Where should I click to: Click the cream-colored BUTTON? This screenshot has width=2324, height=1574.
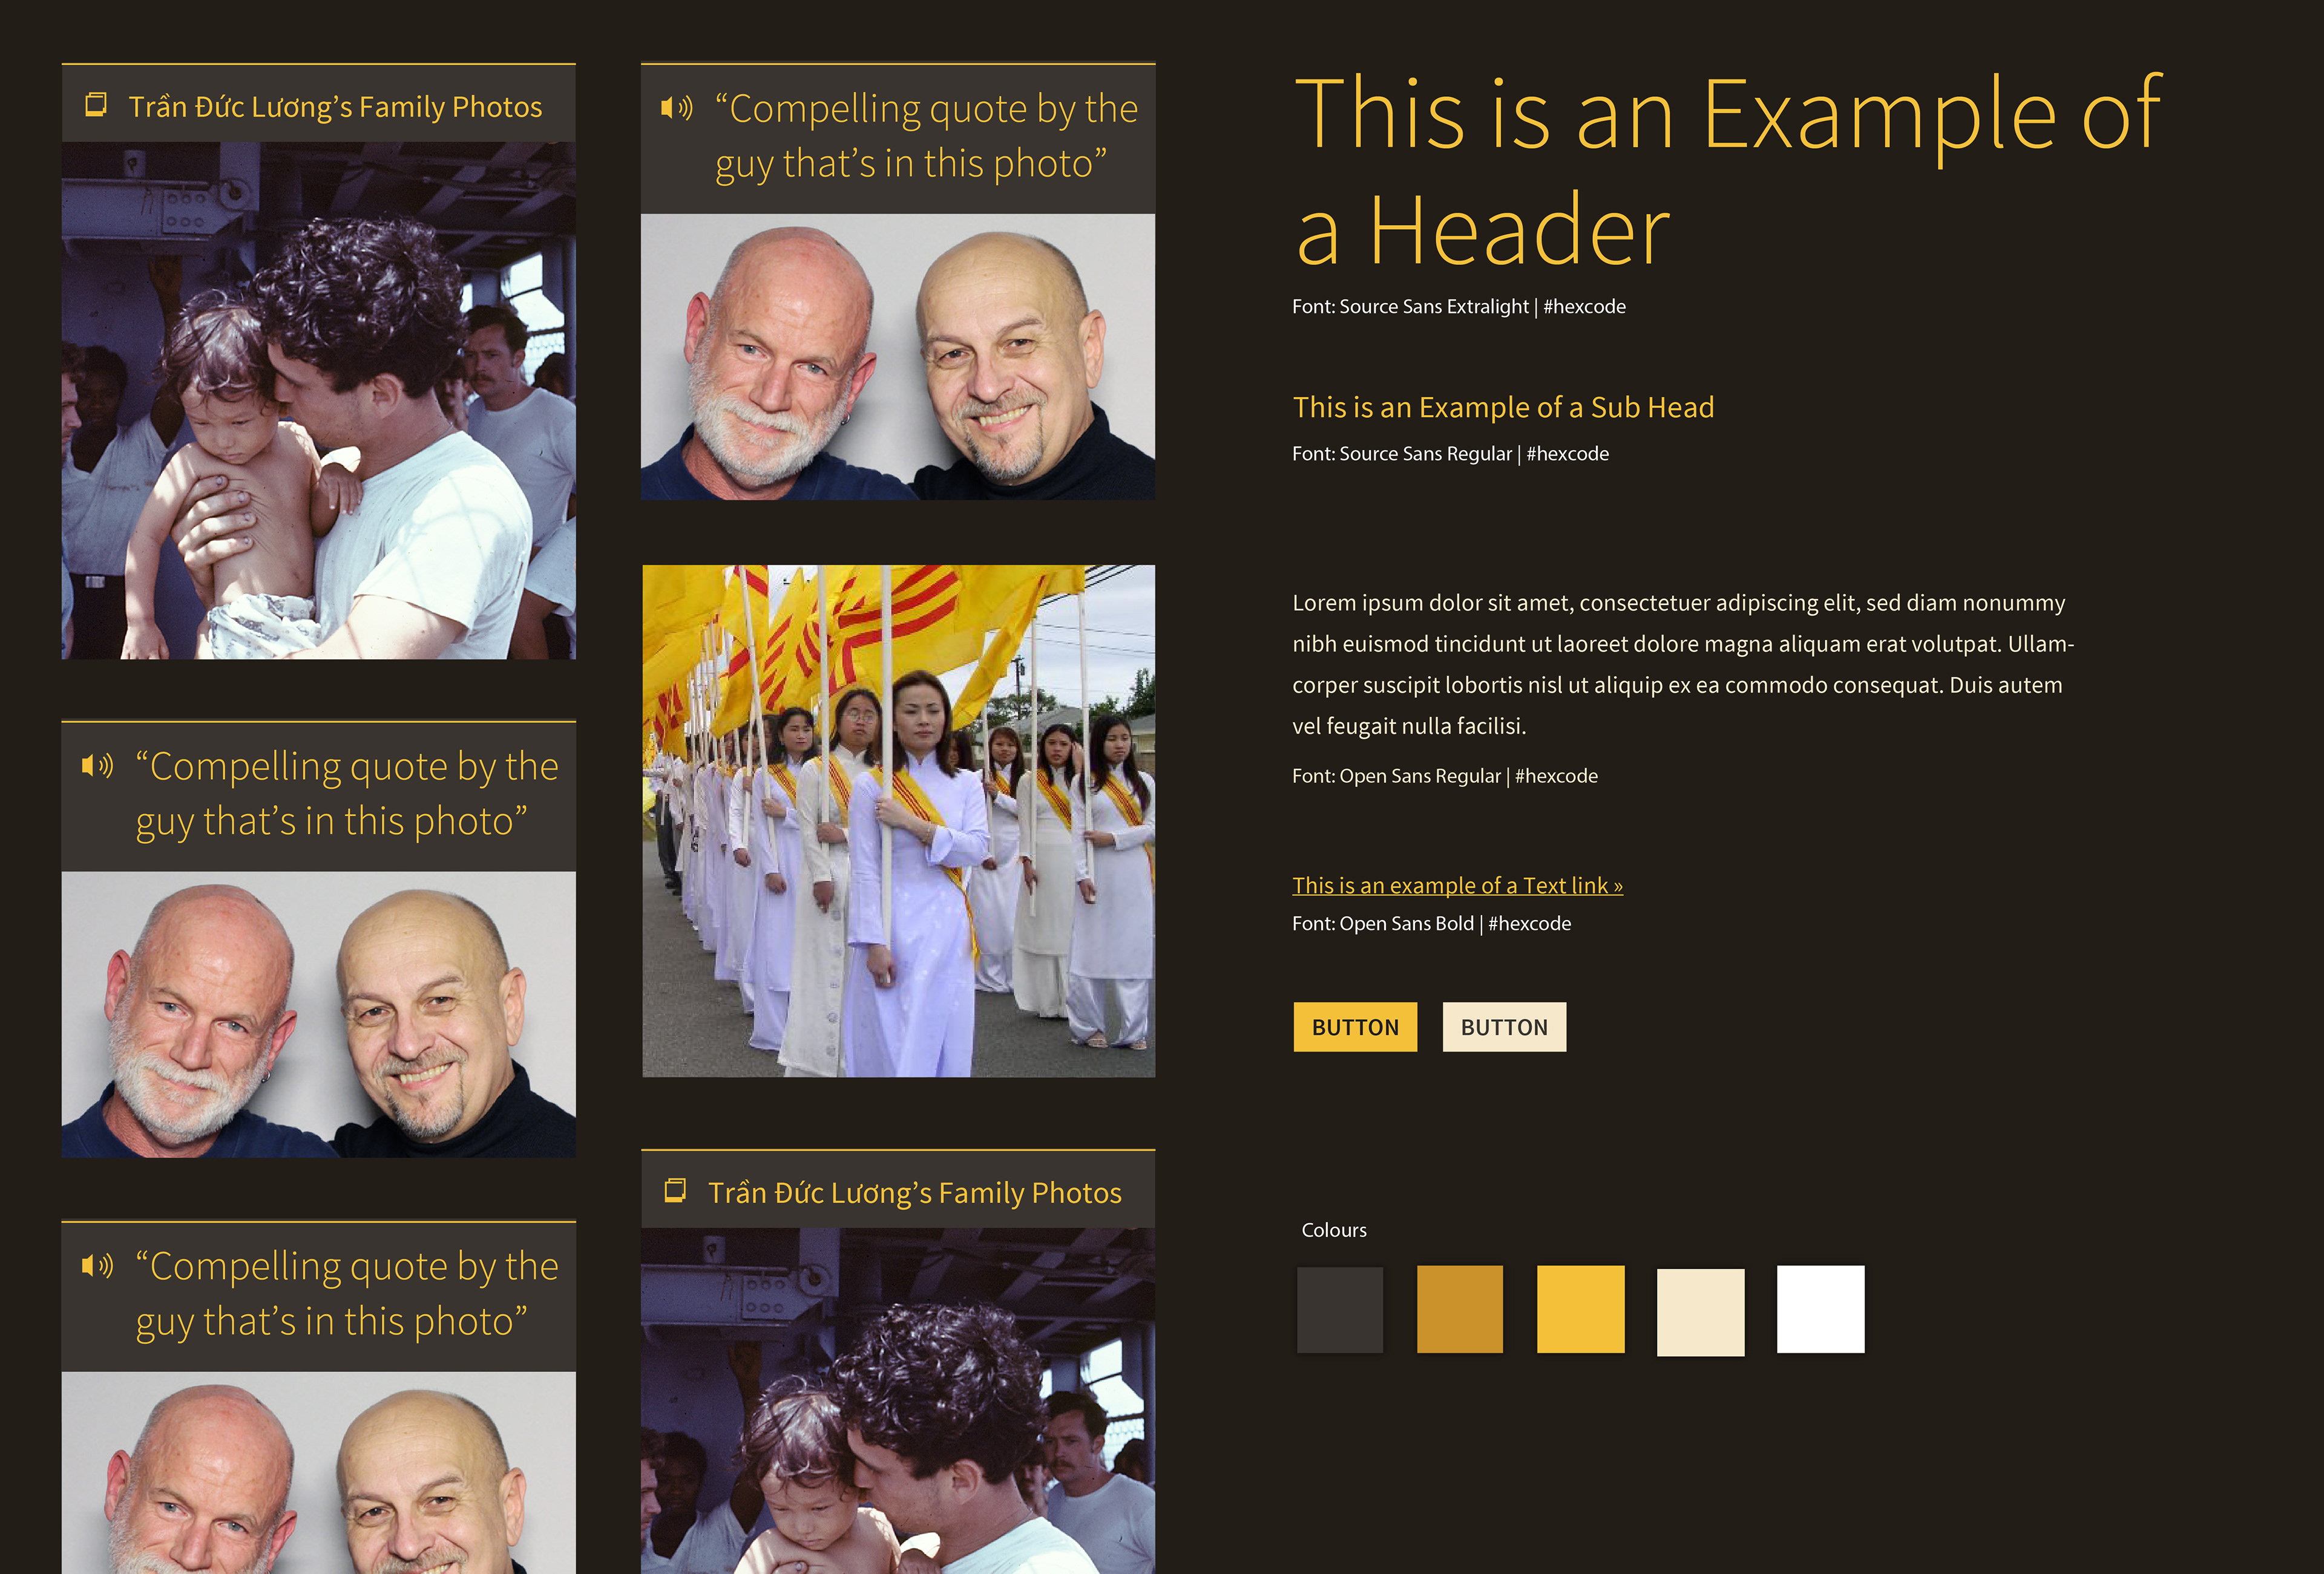(x=1504, y=1027)
